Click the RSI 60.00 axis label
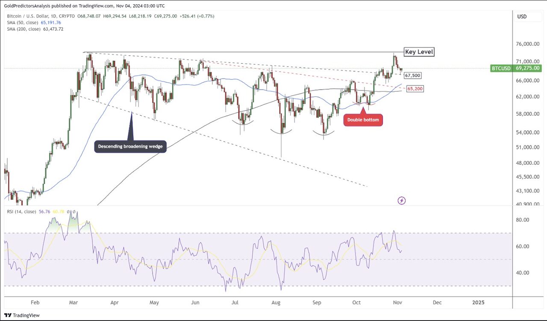This screenshot has width=547, height=321. click(x=522, y=246)
